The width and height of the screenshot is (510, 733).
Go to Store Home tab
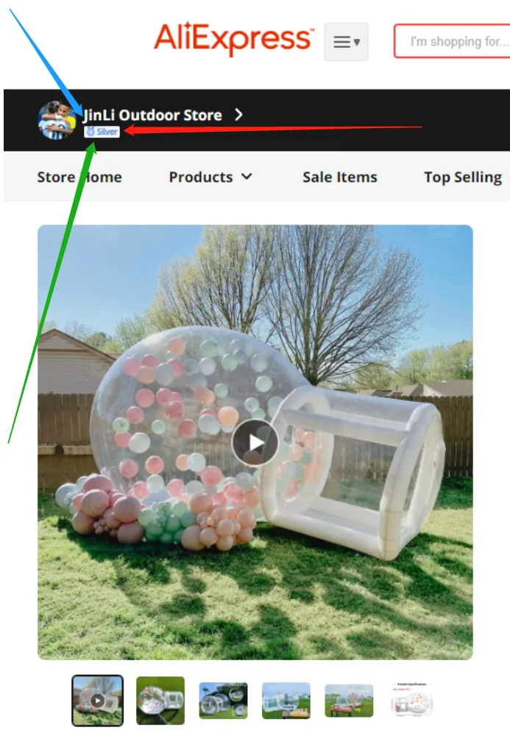[x=79, y=177]
